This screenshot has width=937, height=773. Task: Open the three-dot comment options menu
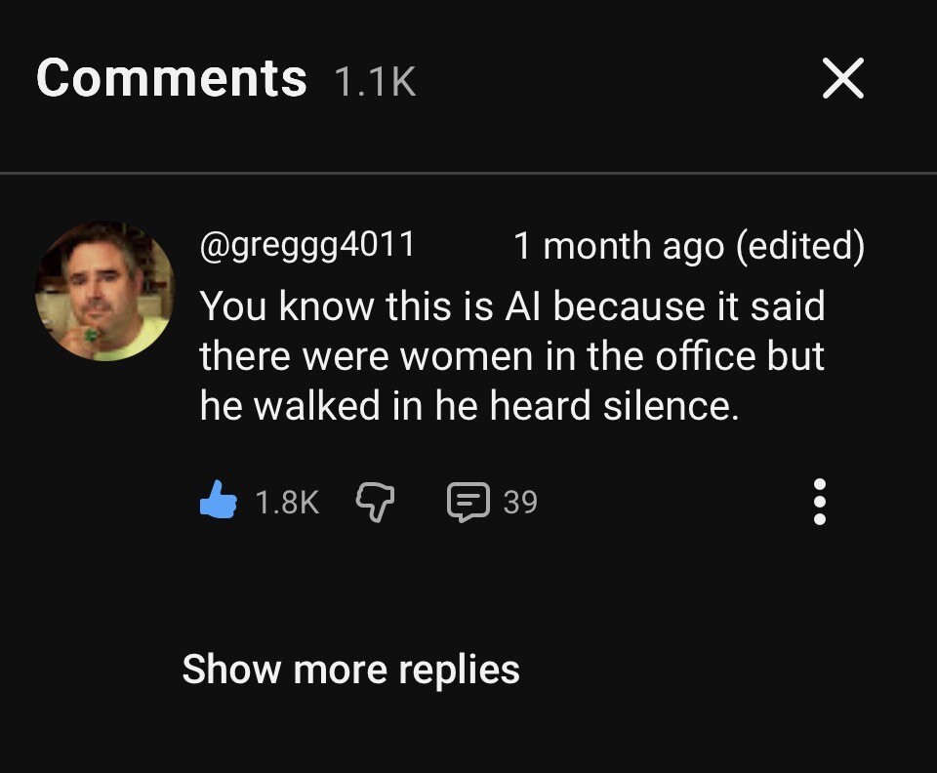pos(820,502)
